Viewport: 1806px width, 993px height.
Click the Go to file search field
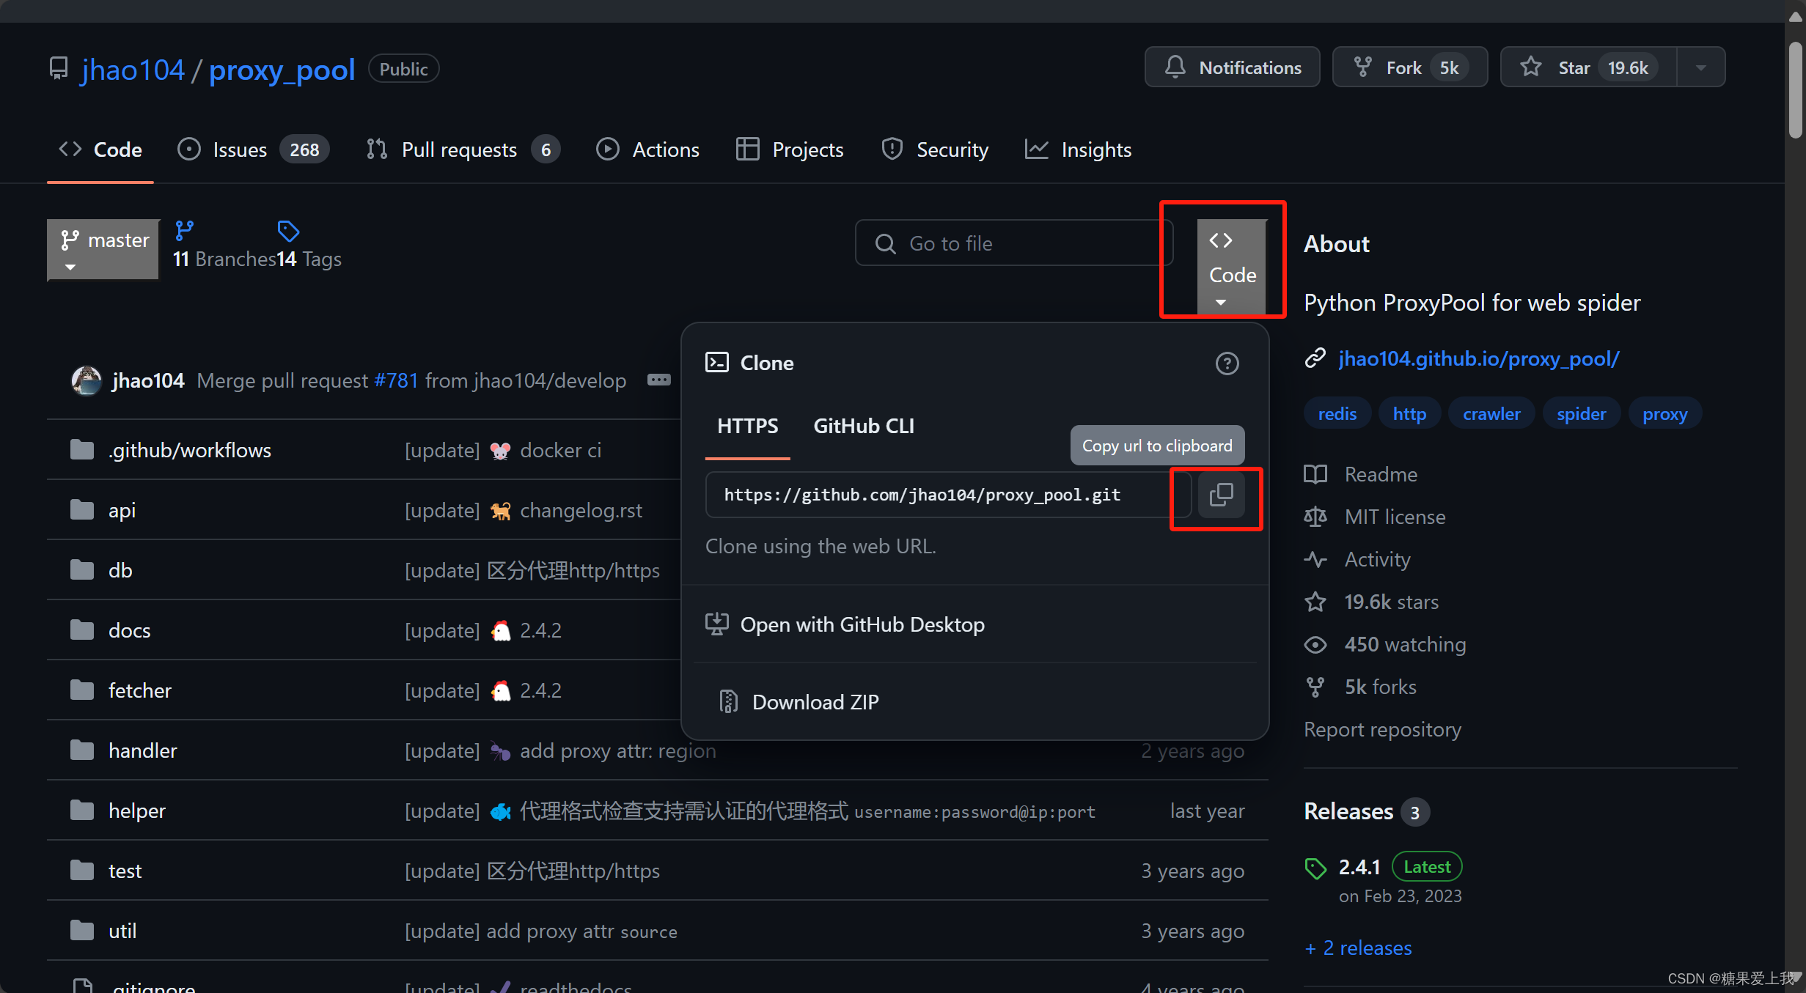(1014, 243)
